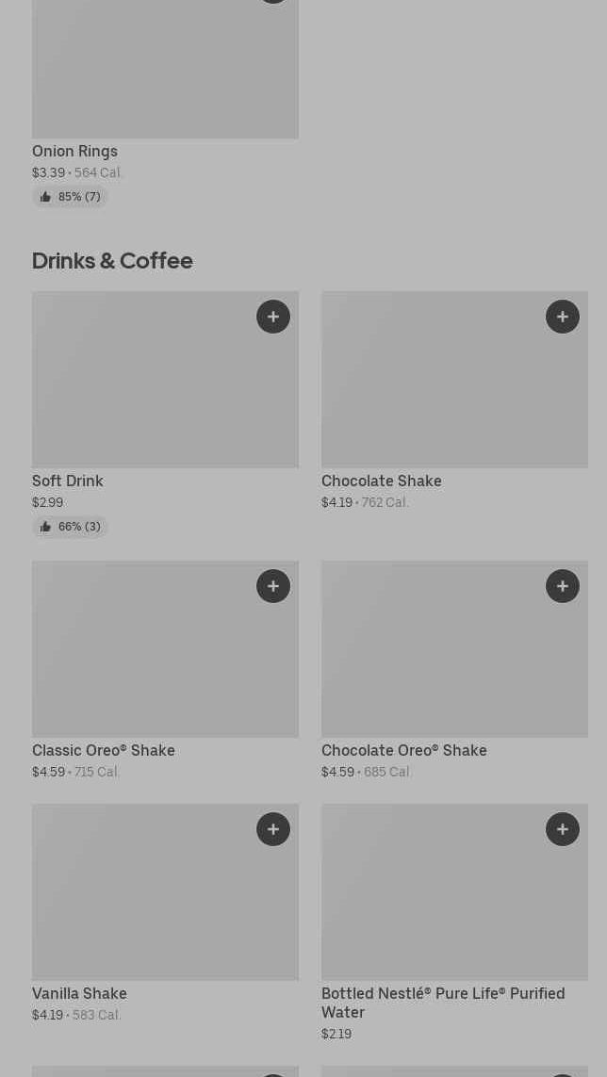Click the Drinks & Coffee section heading
Viewport: 607px width, 1077px height.
coord(112,260)
